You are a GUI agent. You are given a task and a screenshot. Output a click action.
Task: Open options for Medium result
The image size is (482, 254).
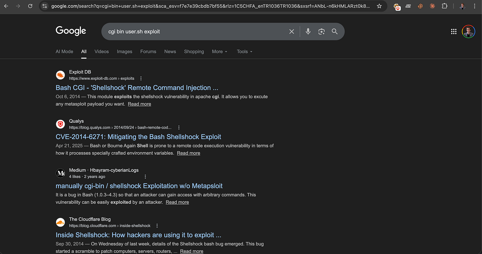[145, 177]
